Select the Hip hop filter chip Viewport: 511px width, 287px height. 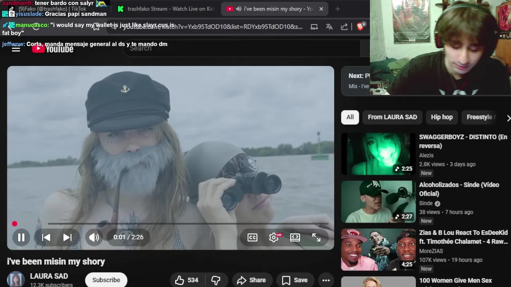[442, 117]
